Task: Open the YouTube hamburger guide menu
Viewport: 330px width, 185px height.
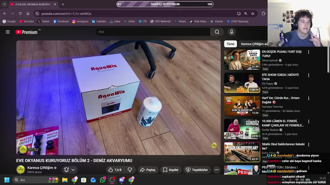Action: [8, 32]
